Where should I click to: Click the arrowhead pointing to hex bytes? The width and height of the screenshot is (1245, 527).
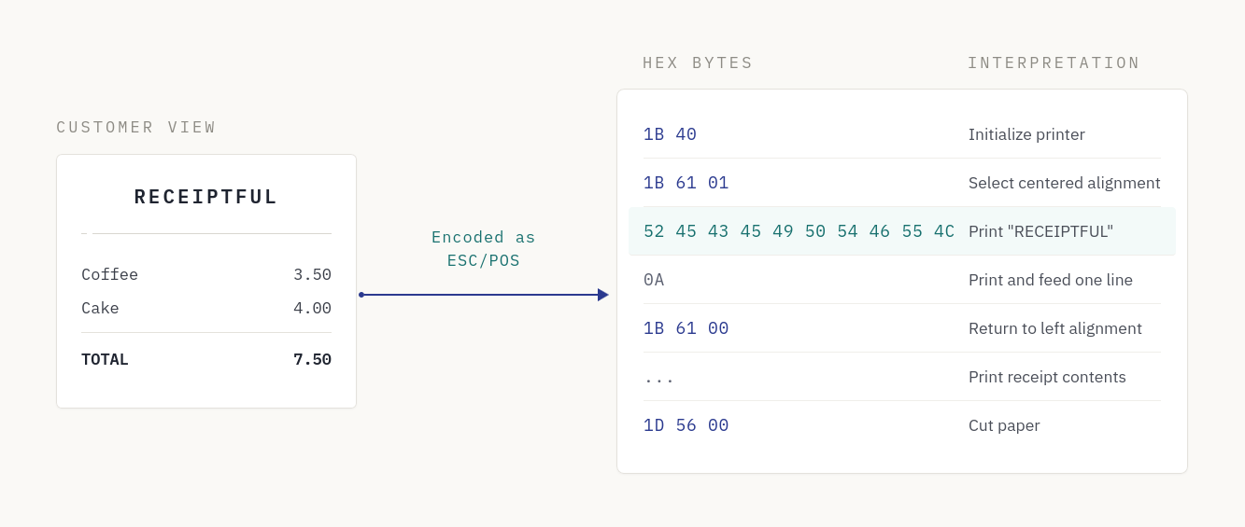pos(603,295)
